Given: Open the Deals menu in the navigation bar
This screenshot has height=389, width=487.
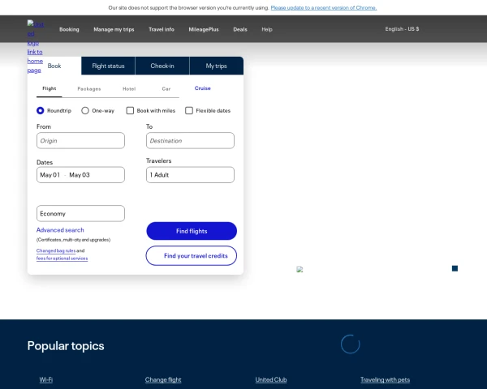Looking at the screenshot, I should click(x=240, y=29).
